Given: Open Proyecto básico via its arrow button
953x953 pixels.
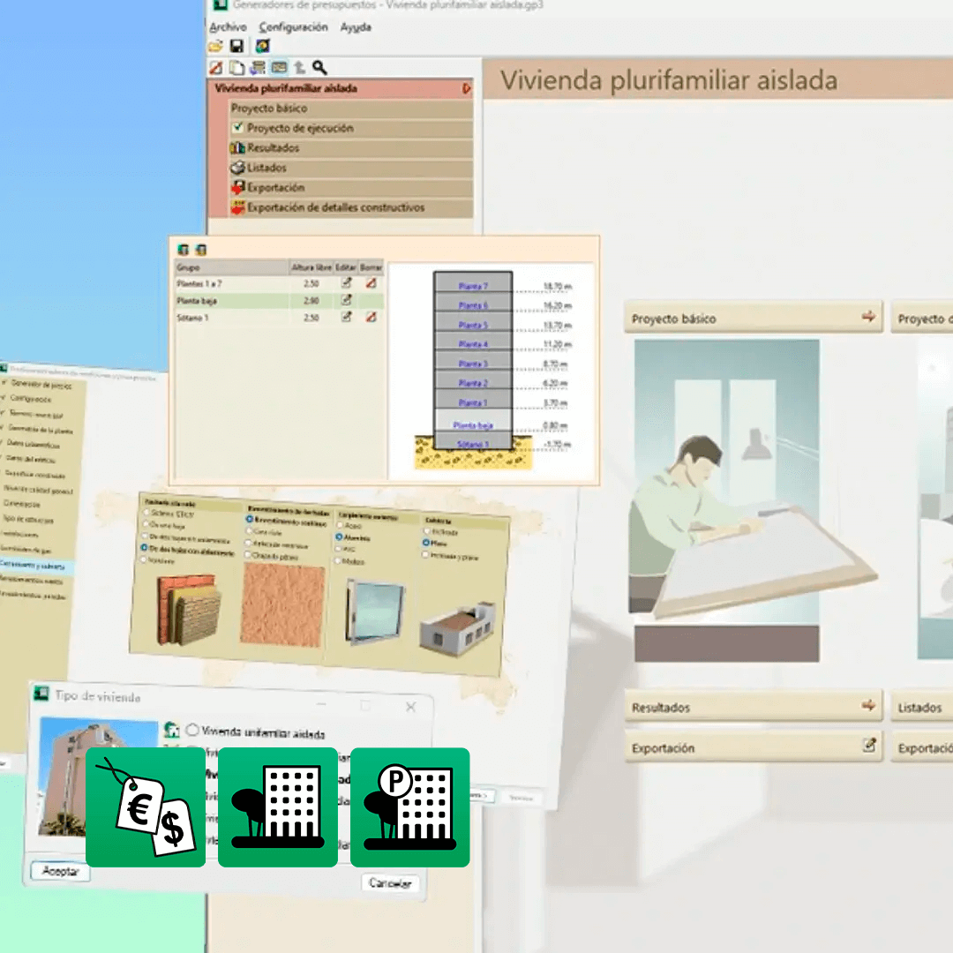Looking at the screenshot, I should 868,318.
